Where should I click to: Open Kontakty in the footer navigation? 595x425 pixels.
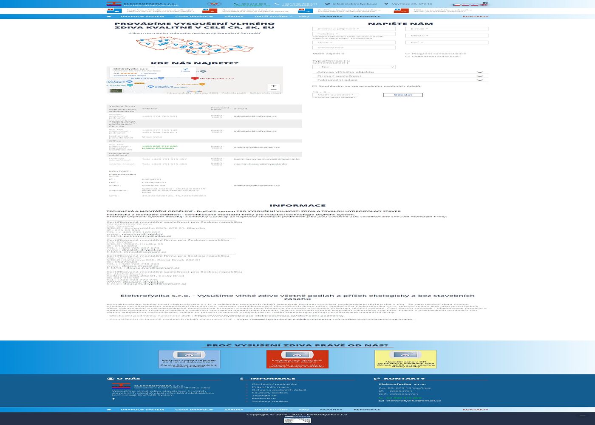(x=475, y=410)
